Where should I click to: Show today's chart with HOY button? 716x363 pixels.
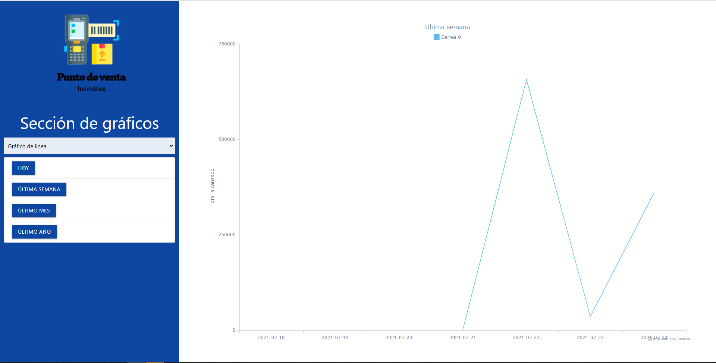23,168
